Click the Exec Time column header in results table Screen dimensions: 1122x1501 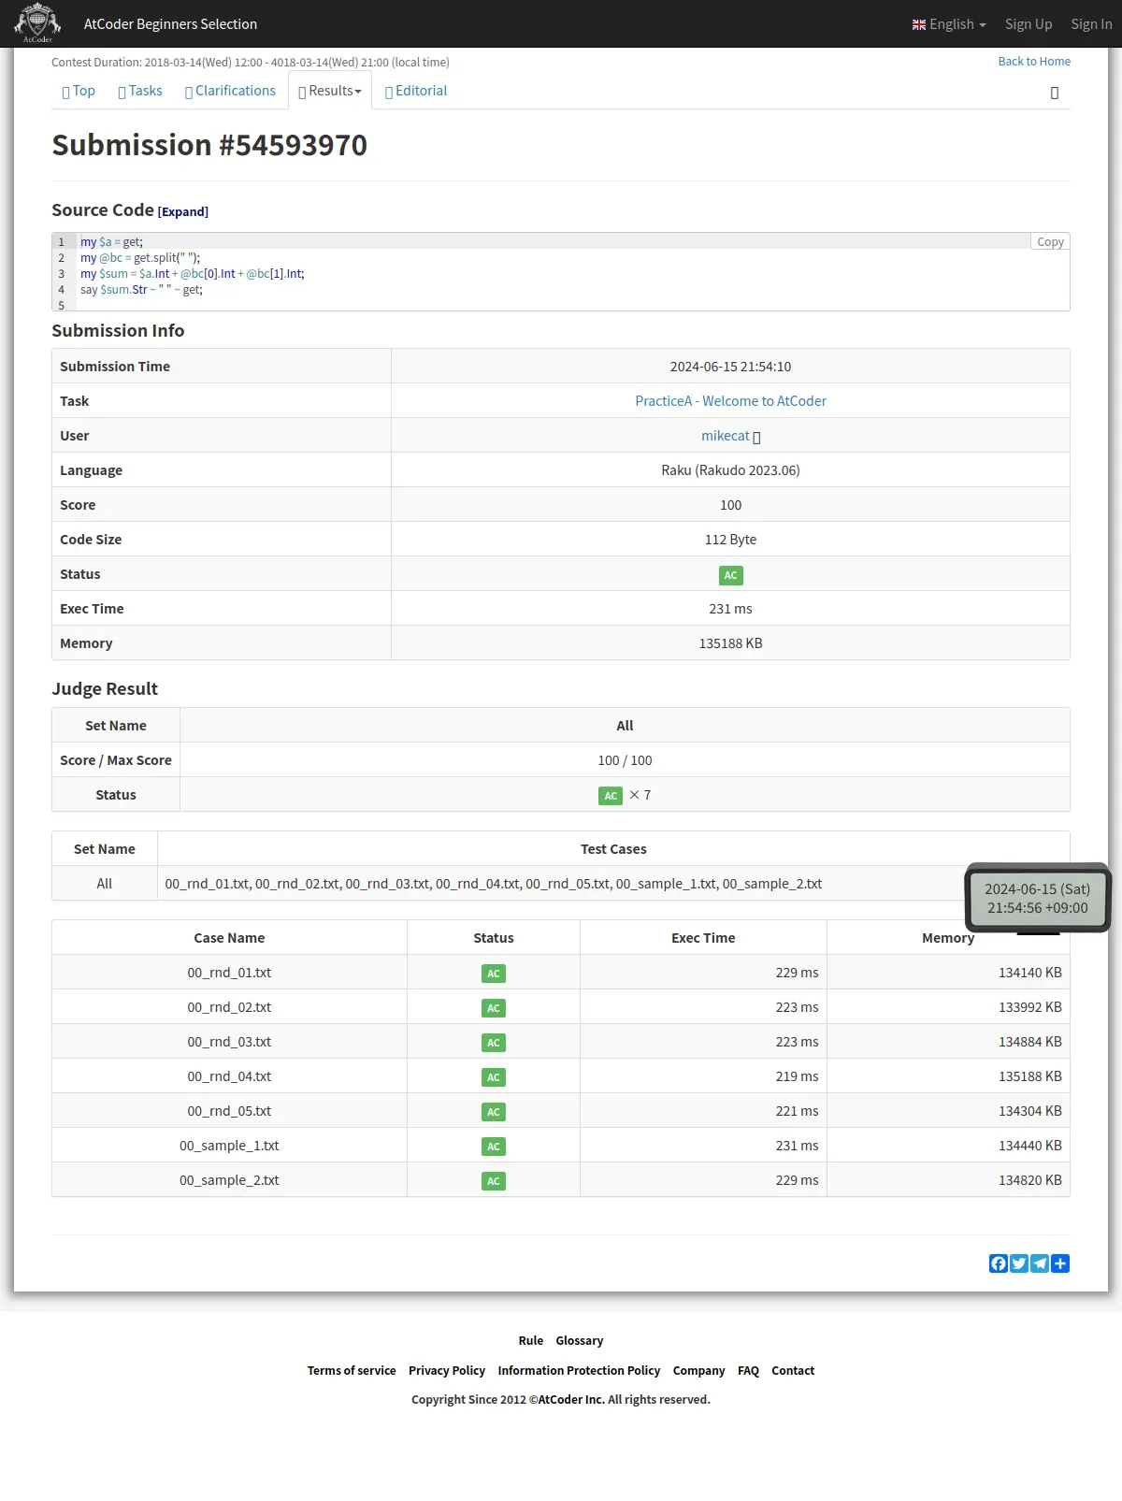[703, 938]
